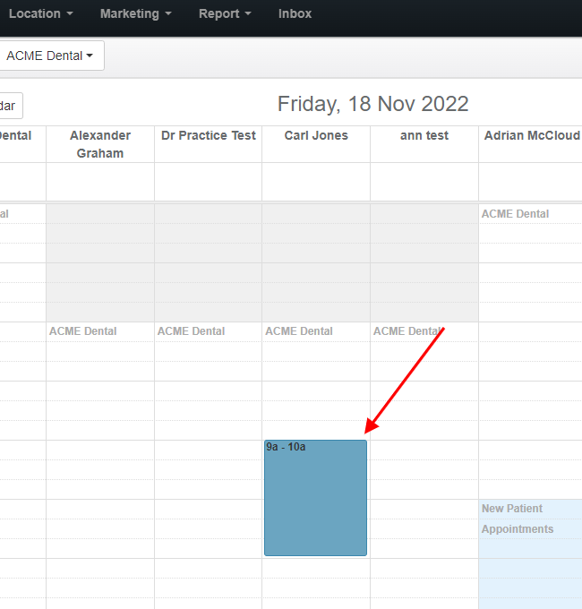Click the Alexander Graham column header
Image resolution: width=582 pixels, height=609 pixels.
[x=100, y=144]
